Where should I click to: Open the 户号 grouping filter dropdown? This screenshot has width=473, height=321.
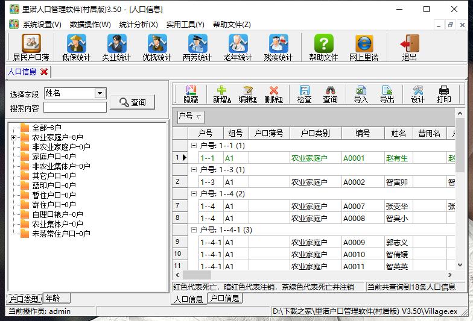(199, 116)
